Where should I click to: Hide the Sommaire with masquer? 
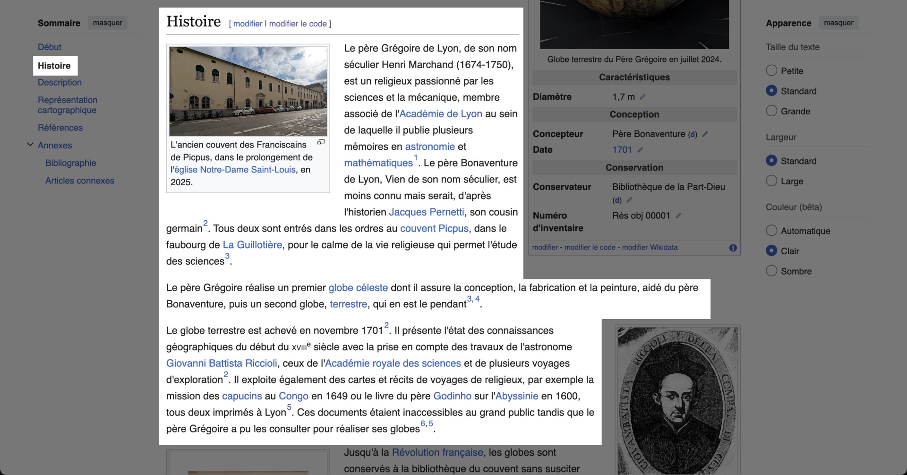pyautogui.click(x=107, y=22)
